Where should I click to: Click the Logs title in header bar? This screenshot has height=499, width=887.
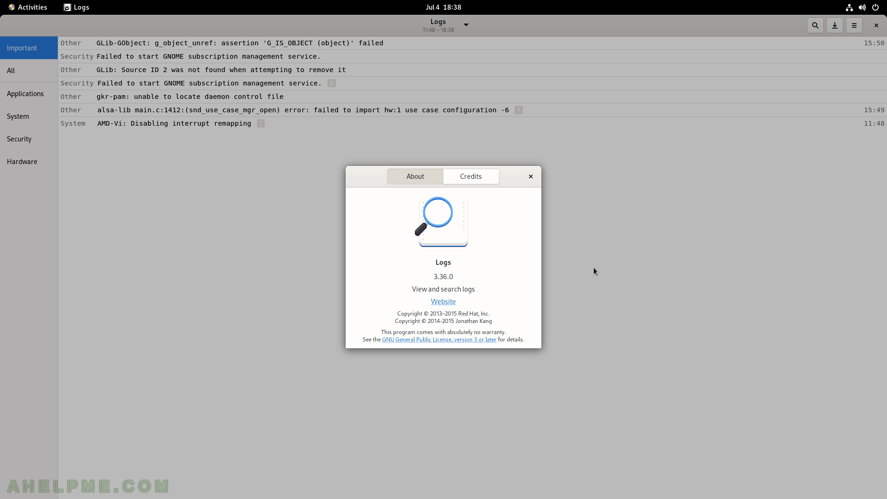[x=438, y=22]
